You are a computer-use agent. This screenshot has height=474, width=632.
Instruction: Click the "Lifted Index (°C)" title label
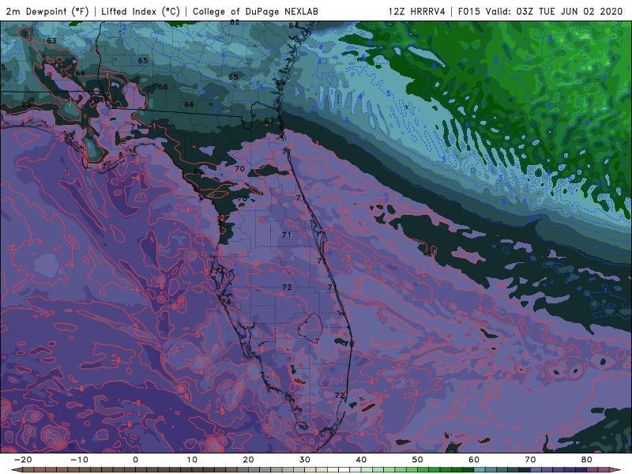pos(141,11)
